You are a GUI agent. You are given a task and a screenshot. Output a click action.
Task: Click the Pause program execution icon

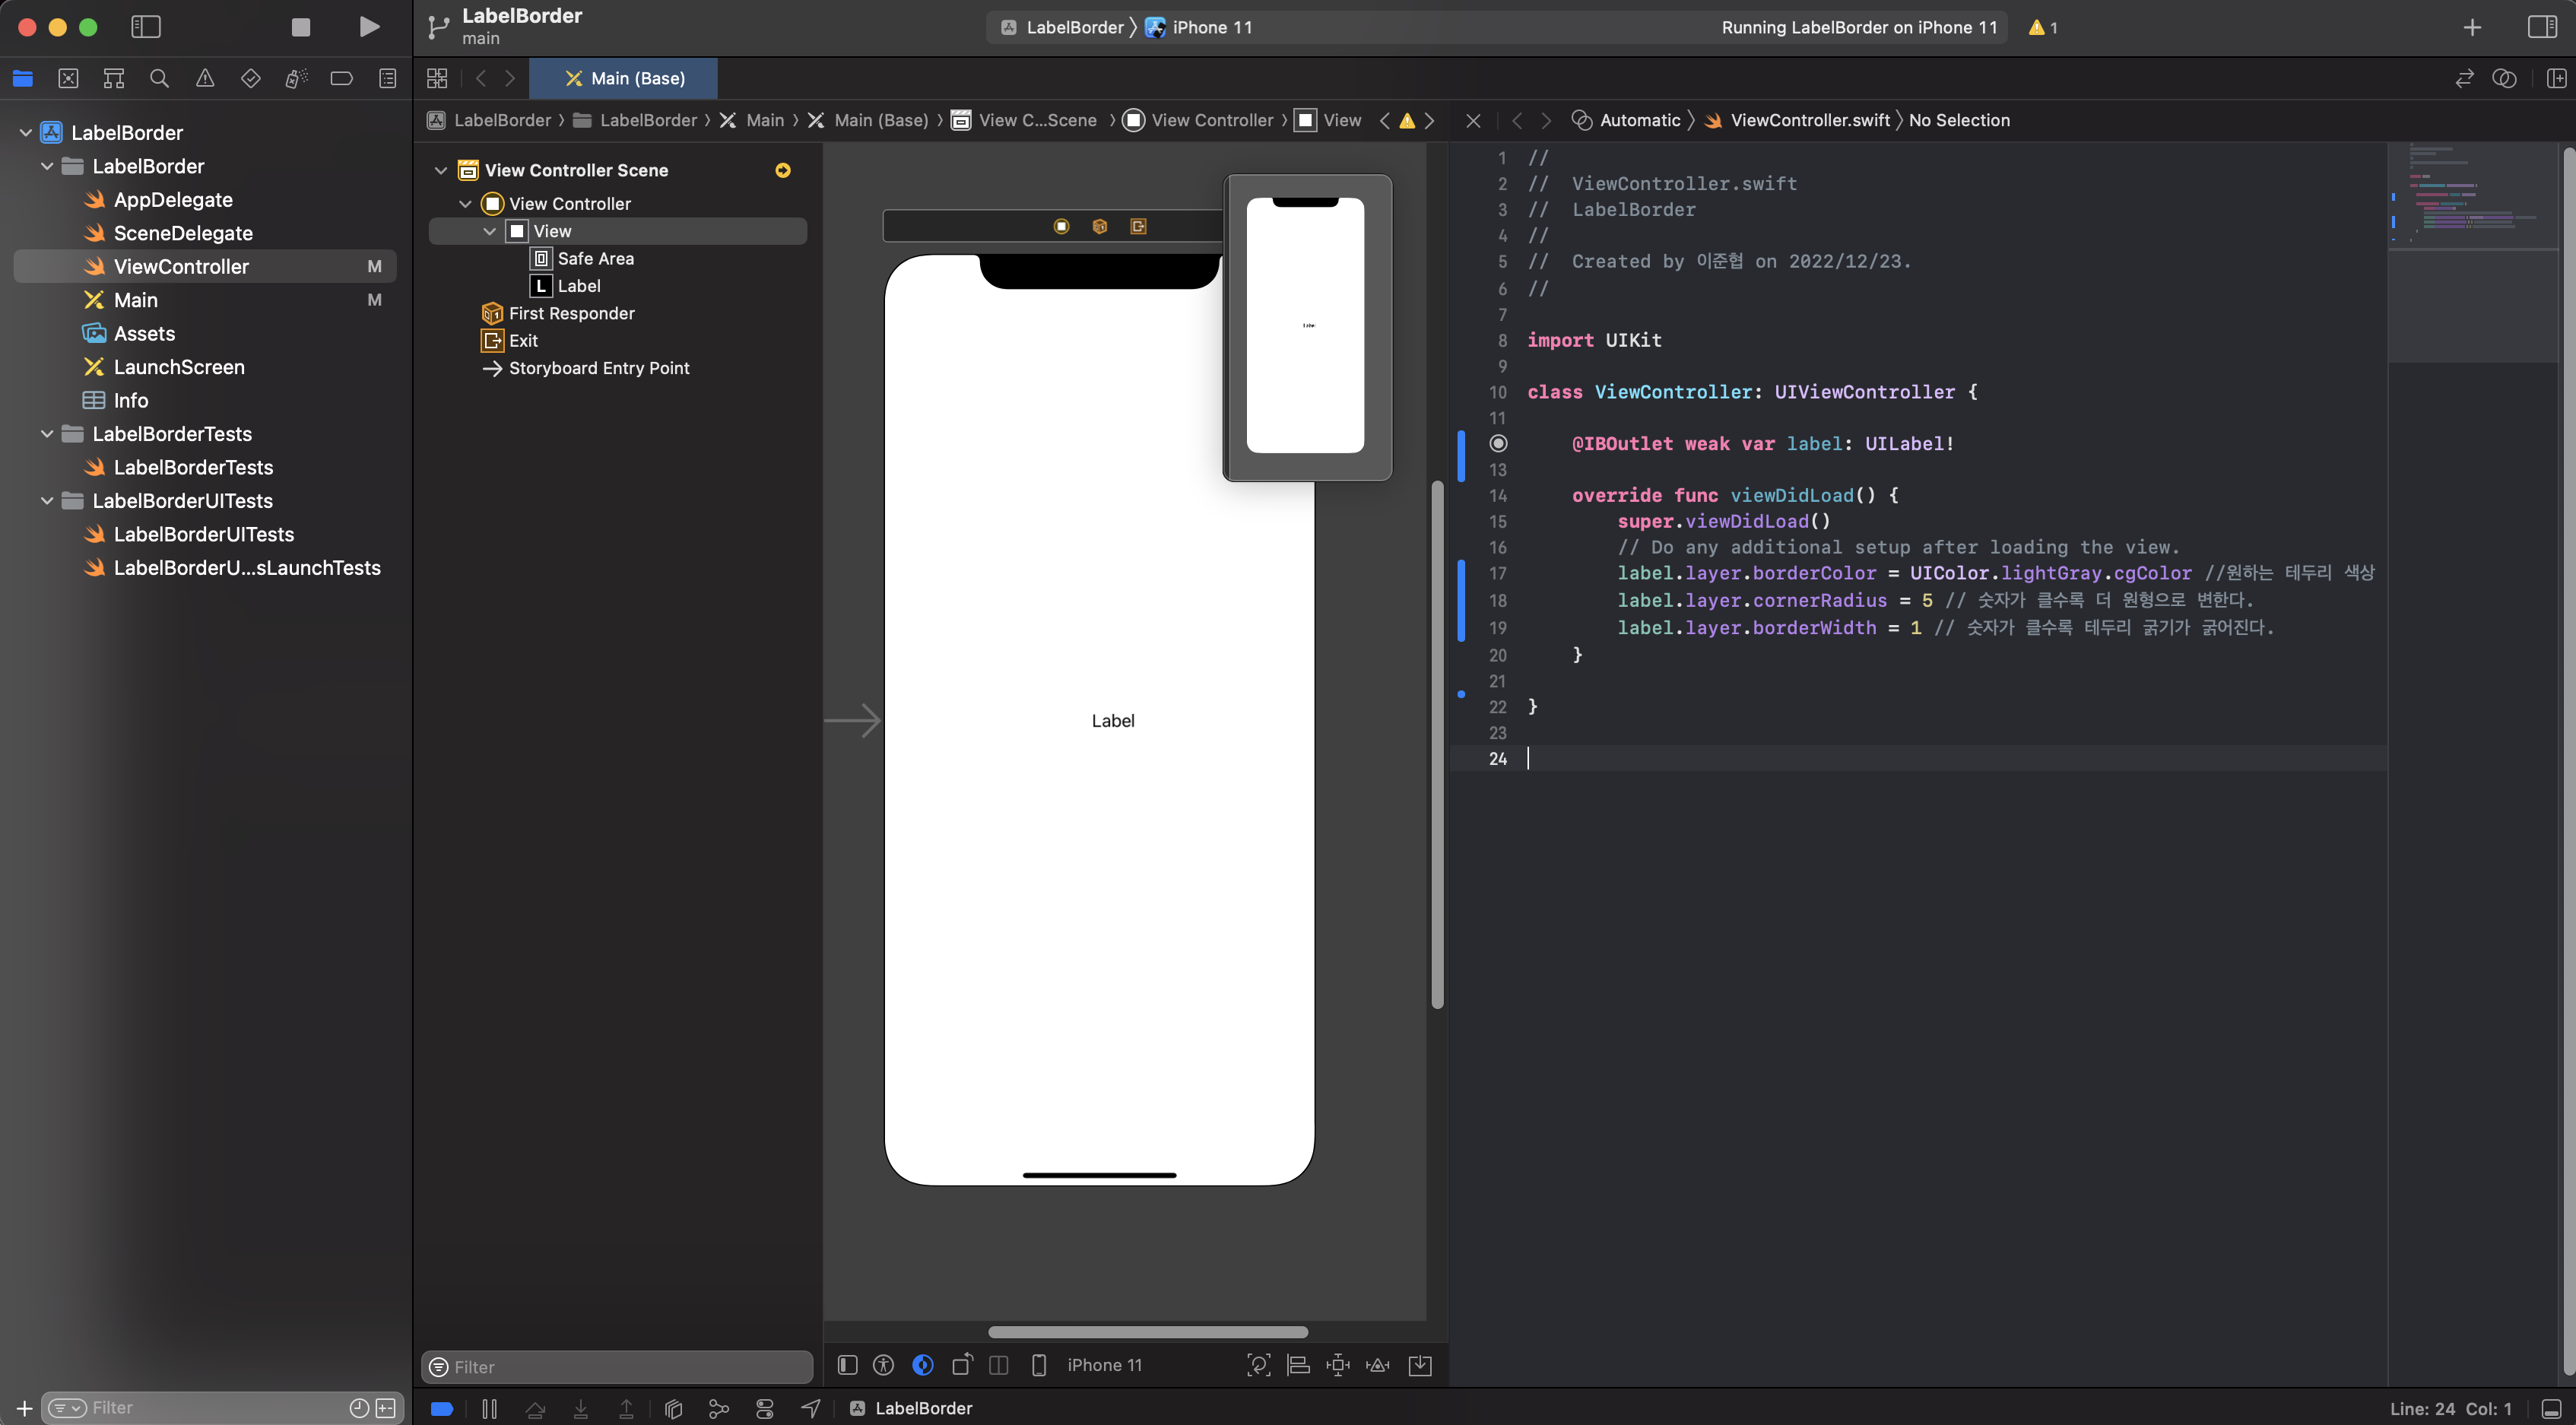(489, 1408)
